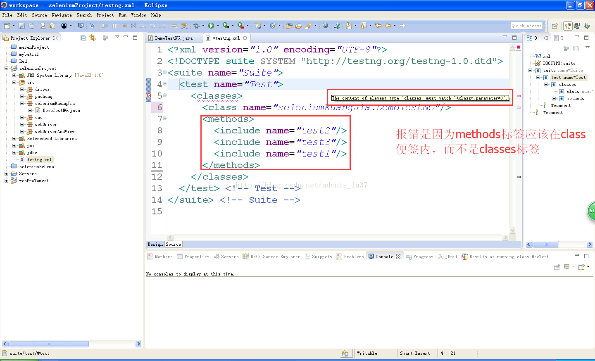Expand the JRE System Library node
This screenshot has width=595, height=361.
click(x=14, y=76)
